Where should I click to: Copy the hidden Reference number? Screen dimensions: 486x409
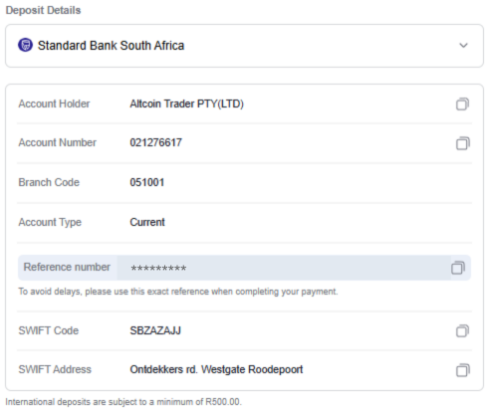tap(458, 268)
